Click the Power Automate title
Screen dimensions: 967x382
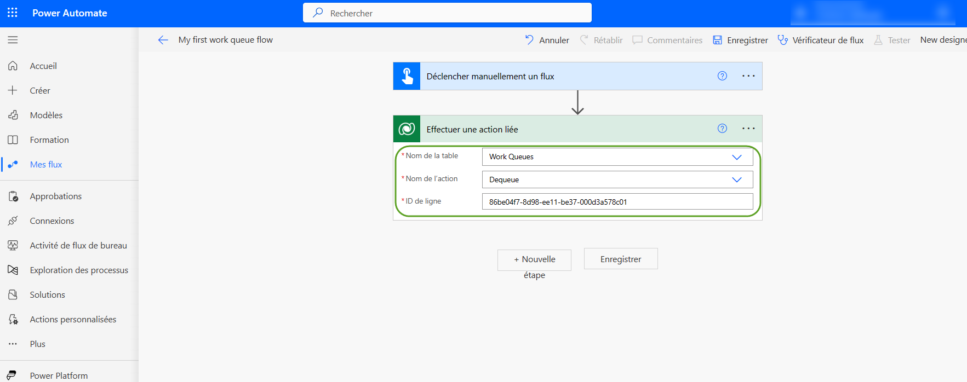click(70, 13)
